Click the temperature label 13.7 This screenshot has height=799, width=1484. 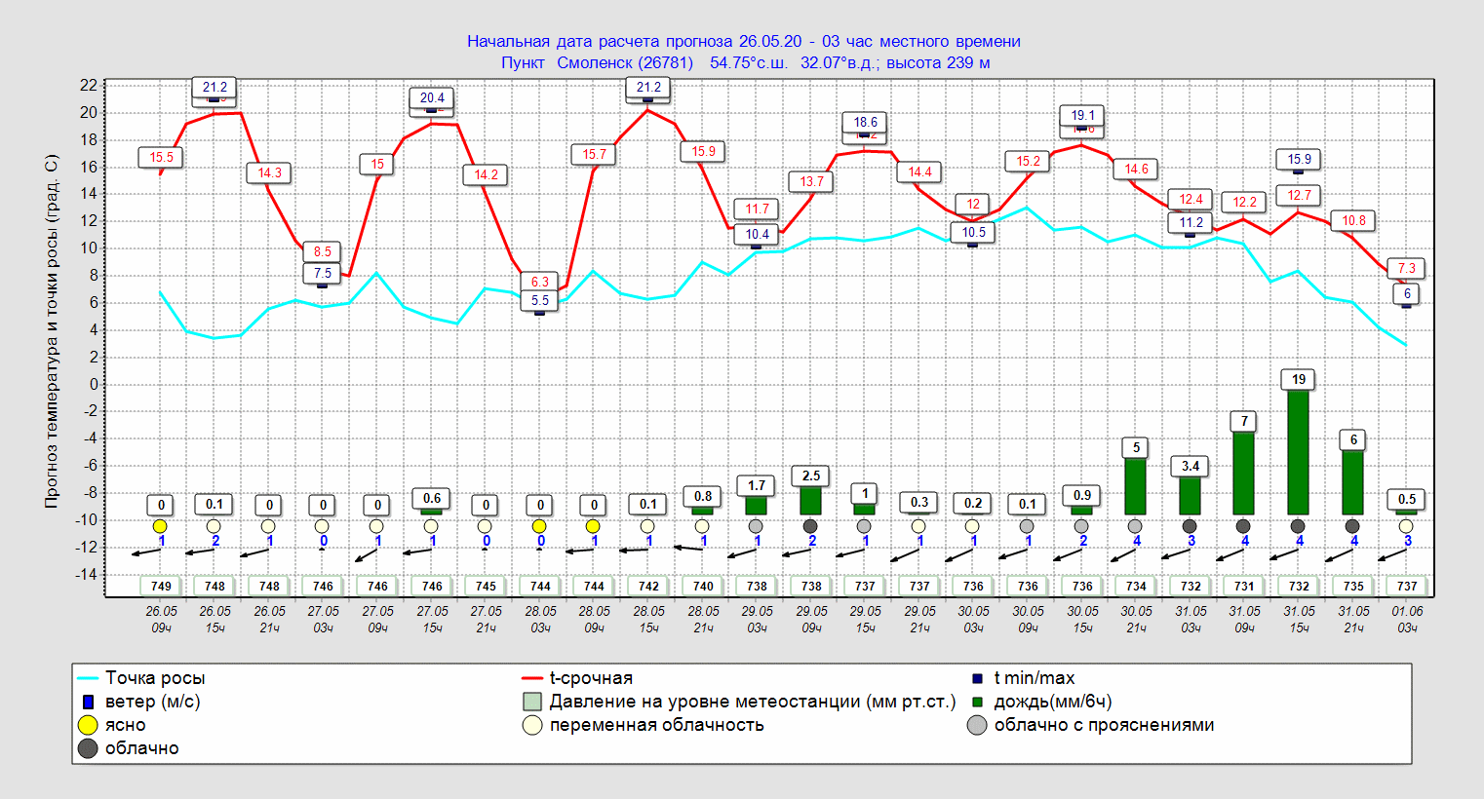811,181
